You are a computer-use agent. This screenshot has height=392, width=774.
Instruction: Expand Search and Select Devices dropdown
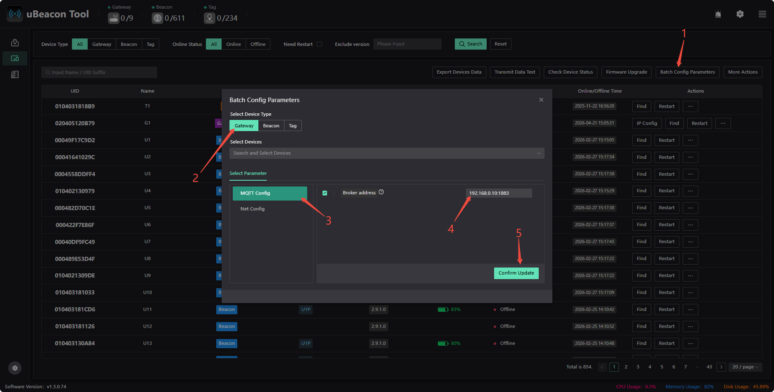coord(387,153)
